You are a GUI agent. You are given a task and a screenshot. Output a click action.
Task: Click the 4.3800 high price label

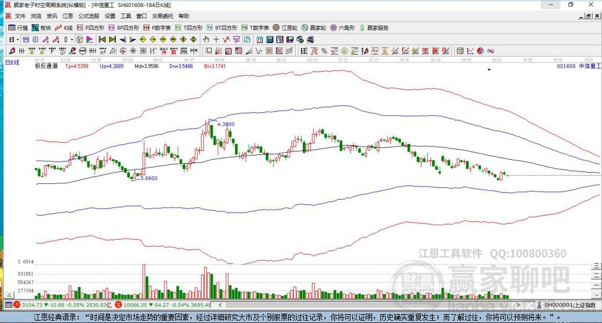pyautogui.click(x=226, y=125)
